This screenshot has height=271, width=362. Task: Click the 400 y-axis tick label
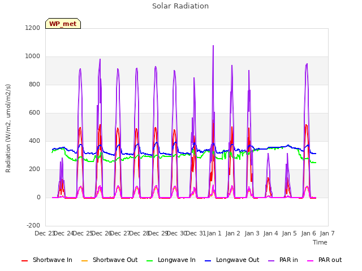(35, 141)
